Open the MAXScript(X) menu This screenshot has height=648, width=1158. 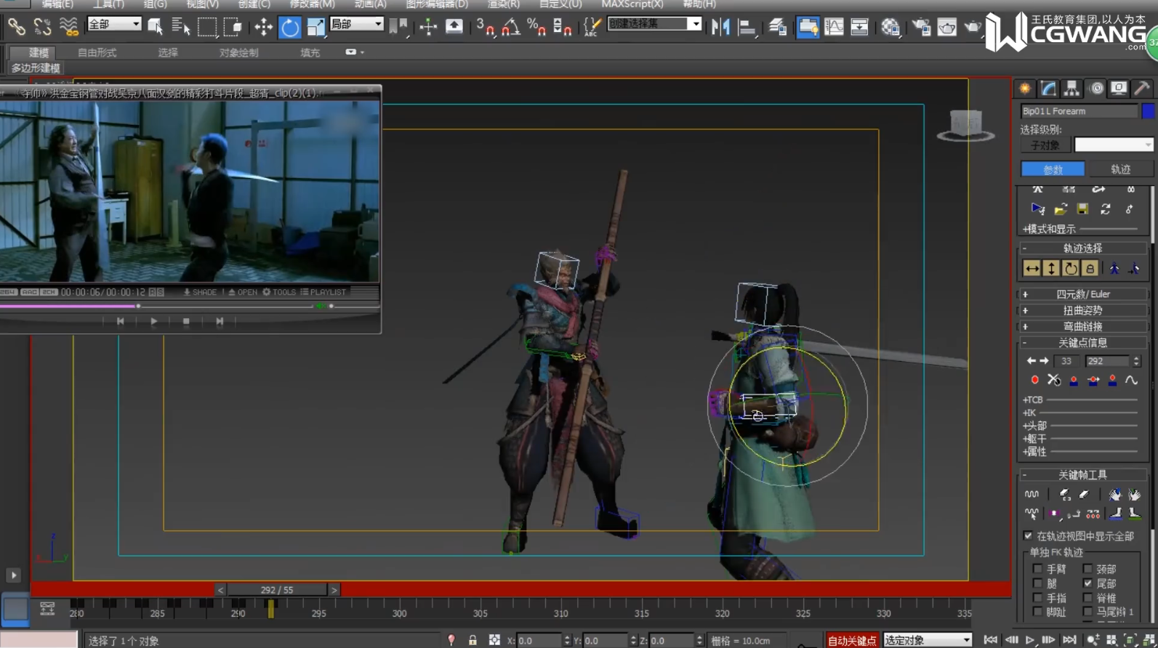pyautogui.click(x=632, y=4)
